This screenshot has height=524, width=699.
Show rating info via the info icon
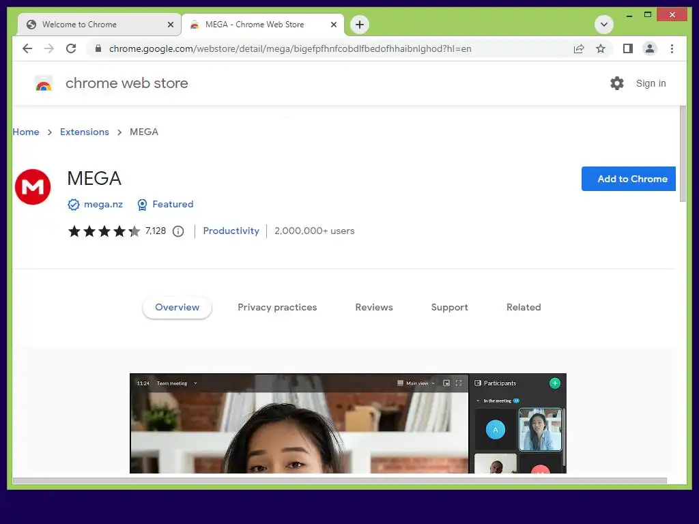tap(178, 231)
